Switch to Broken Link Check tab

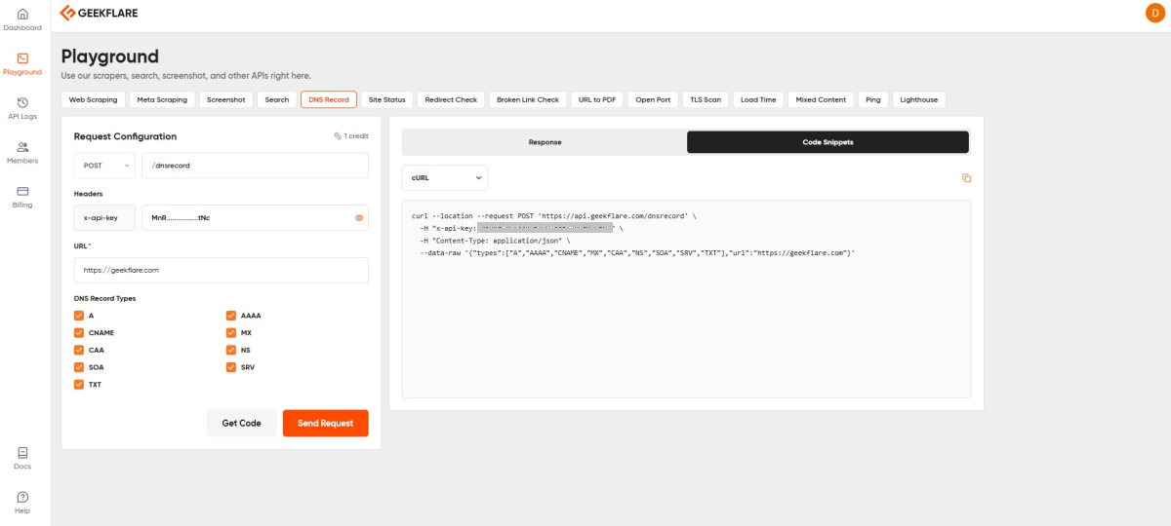coord(528,99)
